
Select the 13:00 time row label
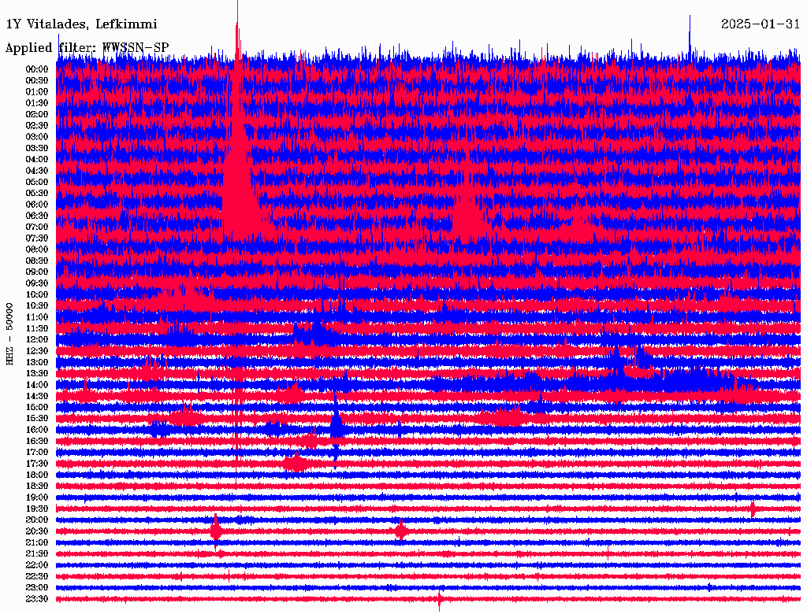(x=37, y=363)
